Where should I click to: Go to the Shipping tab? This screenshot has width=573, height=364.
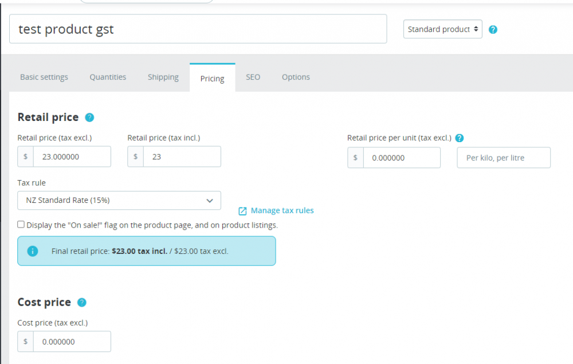tap(163, 77)
